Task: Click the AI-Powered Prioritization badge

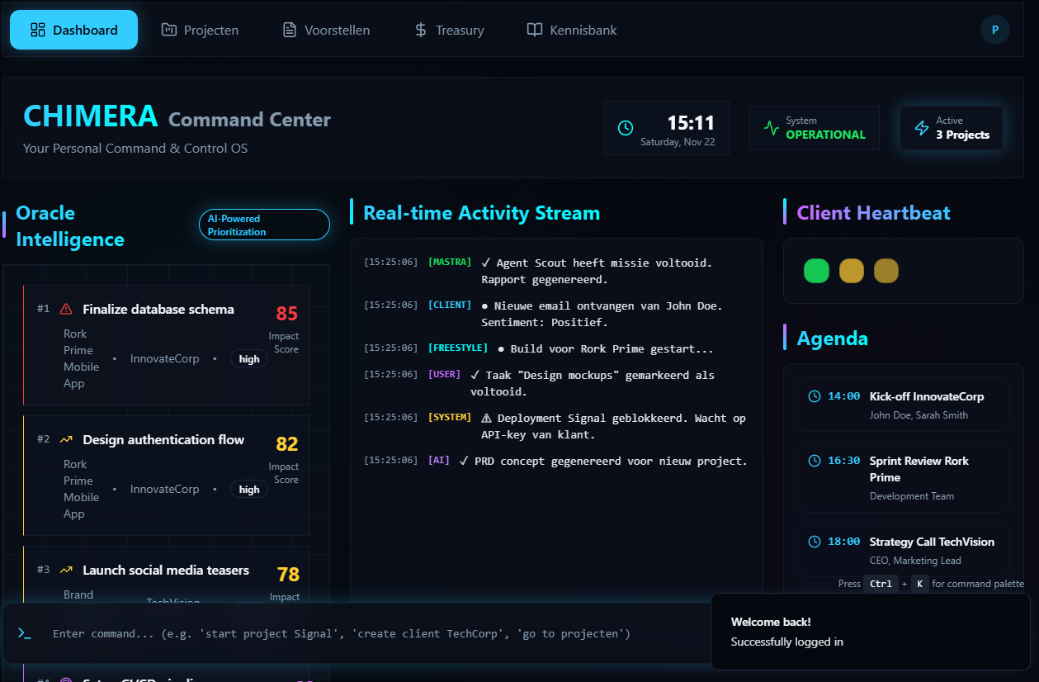Action: pos(264,225)
